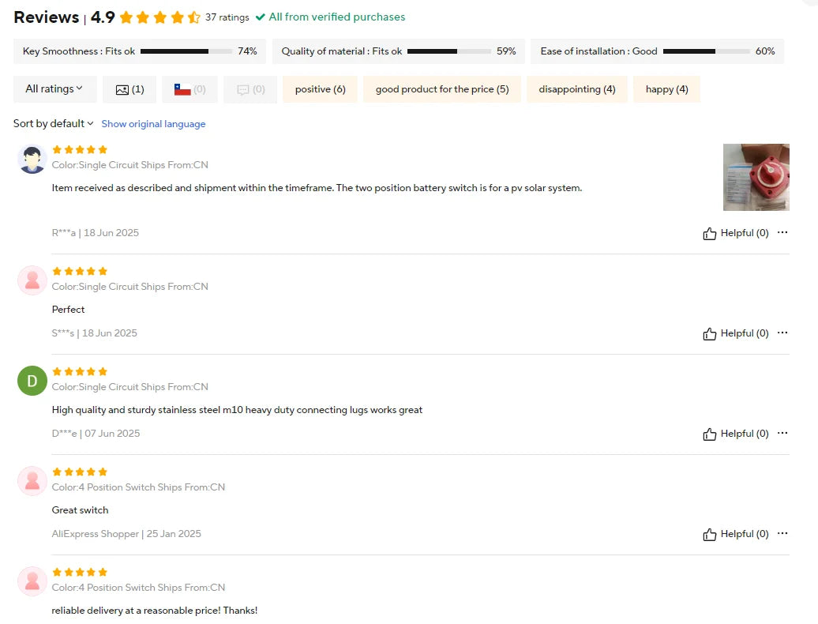Open the Sort by default dropdown
This screenshot has width=818, height=624.
click(53, 124)
